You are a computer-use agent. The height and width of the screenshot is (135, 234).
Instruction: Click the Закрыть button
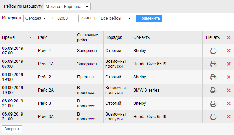[12, 129]
